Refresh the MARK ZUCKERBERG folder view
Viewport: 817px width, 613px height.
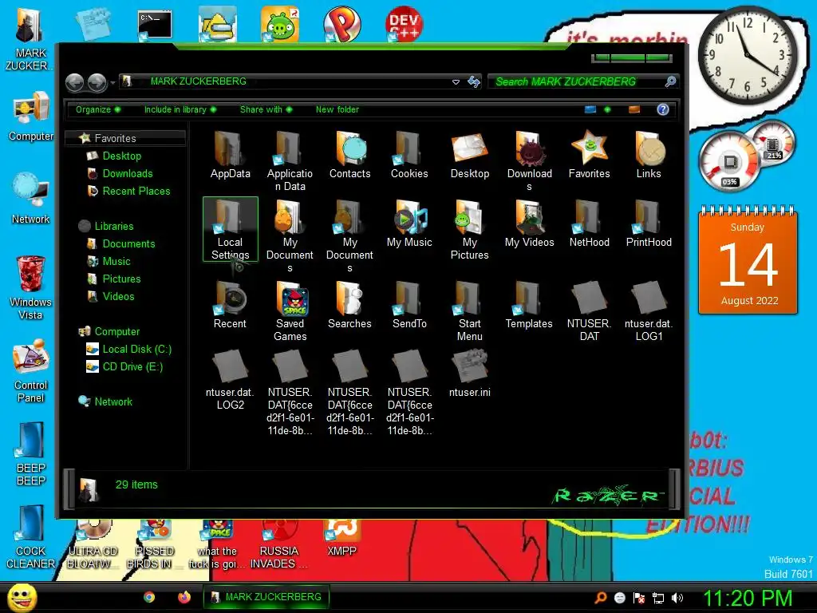[x=474, y=82]
